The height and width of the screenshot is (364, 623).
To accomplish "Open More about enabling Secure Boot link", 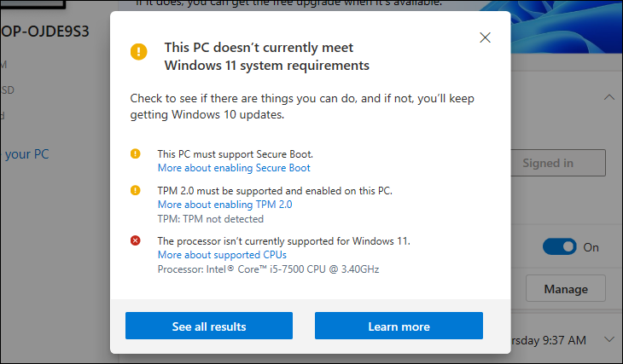I will click(x=234, y=168).
